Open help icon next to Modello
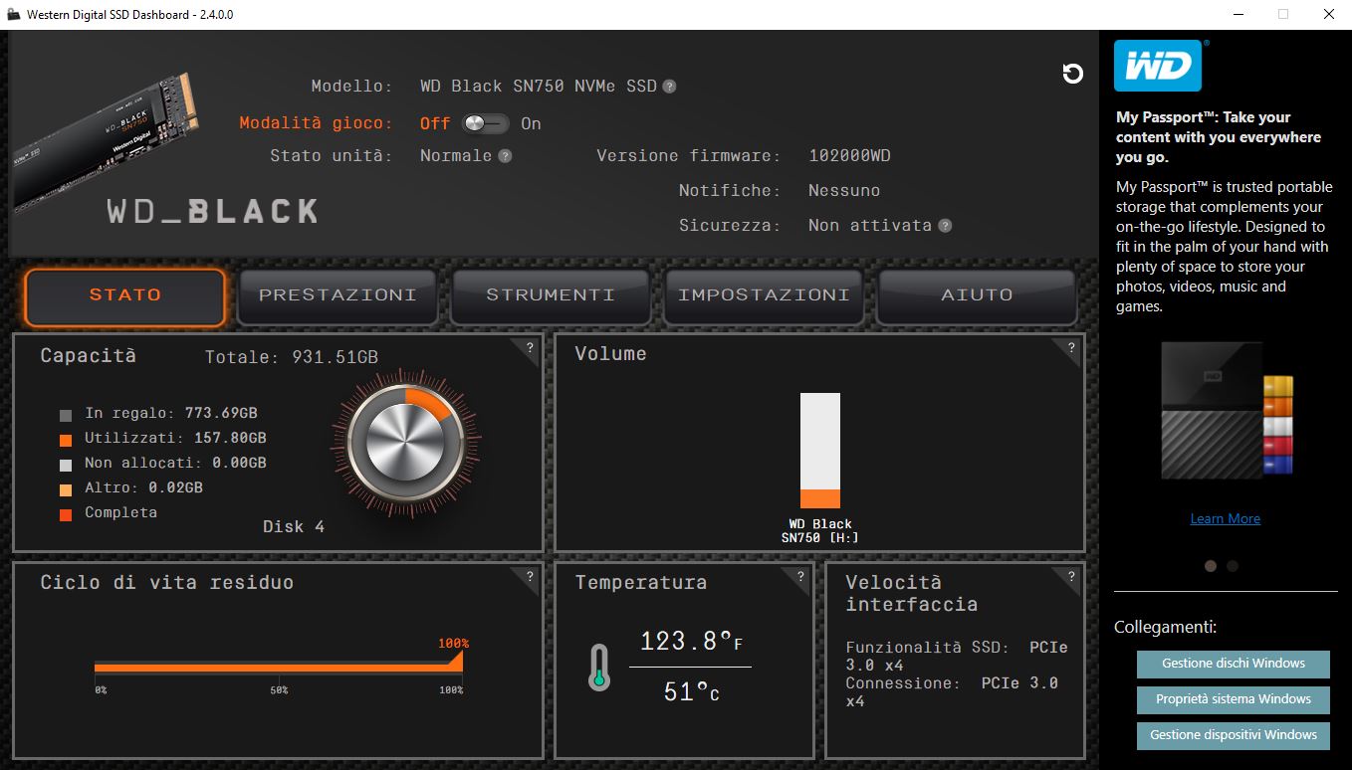1352x770 pixels. coord(669,87)
